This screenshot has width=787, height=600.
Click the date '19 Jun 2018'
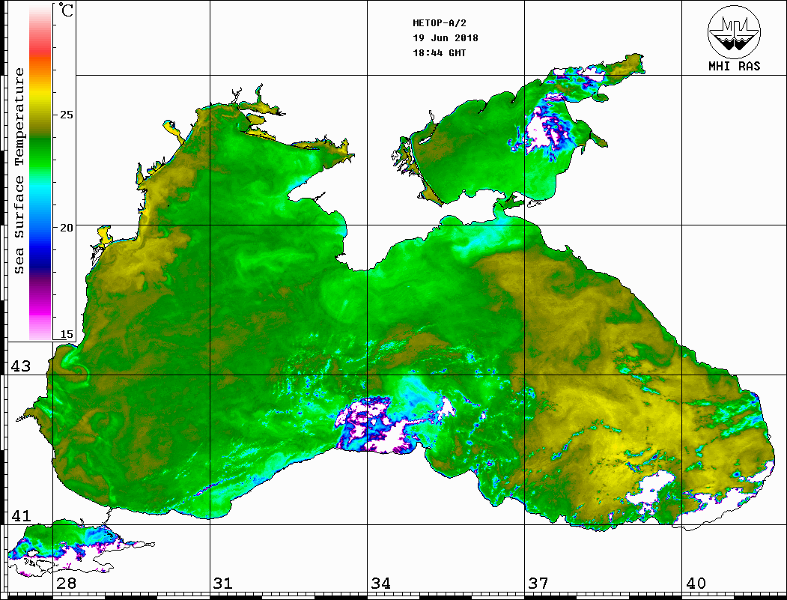[446, 38]
